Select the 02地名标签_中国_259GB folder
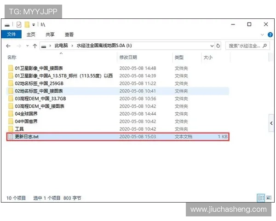This screenshot has width=276, height=221. pos(39,83)
